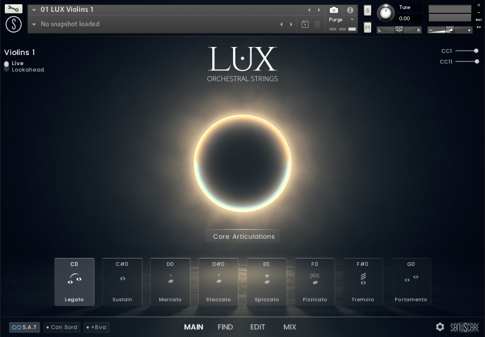The height and width of the screenshot is (337, 485).
Task: Solo the instrument with S button
Action: click(x=367, y=11)
